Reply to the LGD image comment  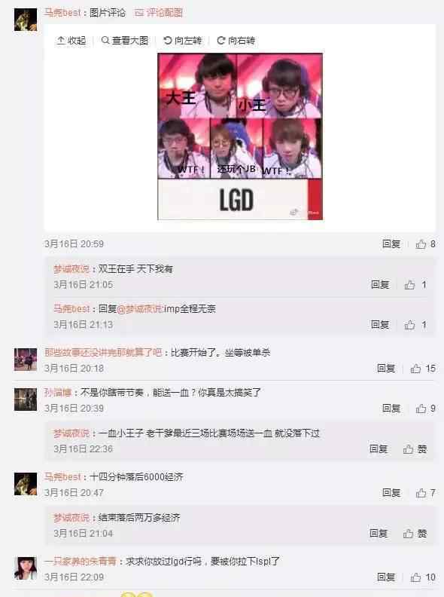[391, 244]
